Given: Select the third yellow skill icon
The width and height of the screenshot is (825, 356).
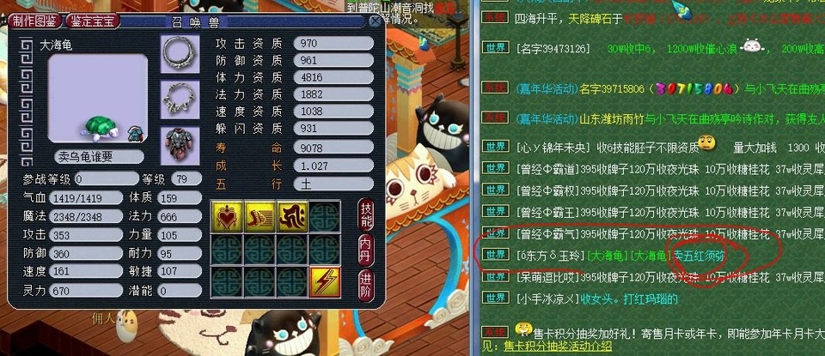Looking at the screenshot, I should (292, 216).
